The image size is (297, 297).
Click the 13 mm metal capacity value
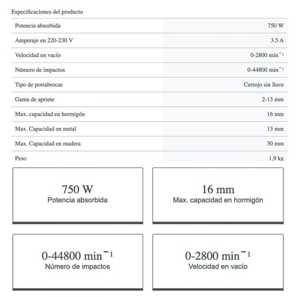pyautogui.click(x=276, y=129)
